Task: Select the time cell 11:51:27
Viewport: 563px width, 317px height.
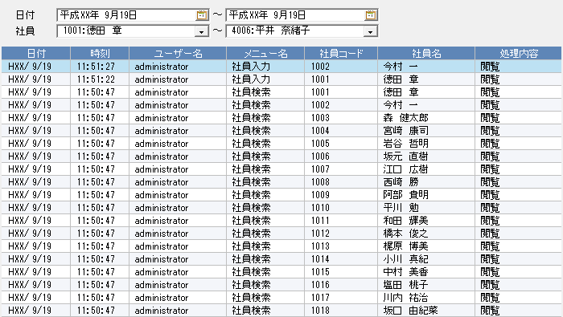Action: click(x=100, y=67)
